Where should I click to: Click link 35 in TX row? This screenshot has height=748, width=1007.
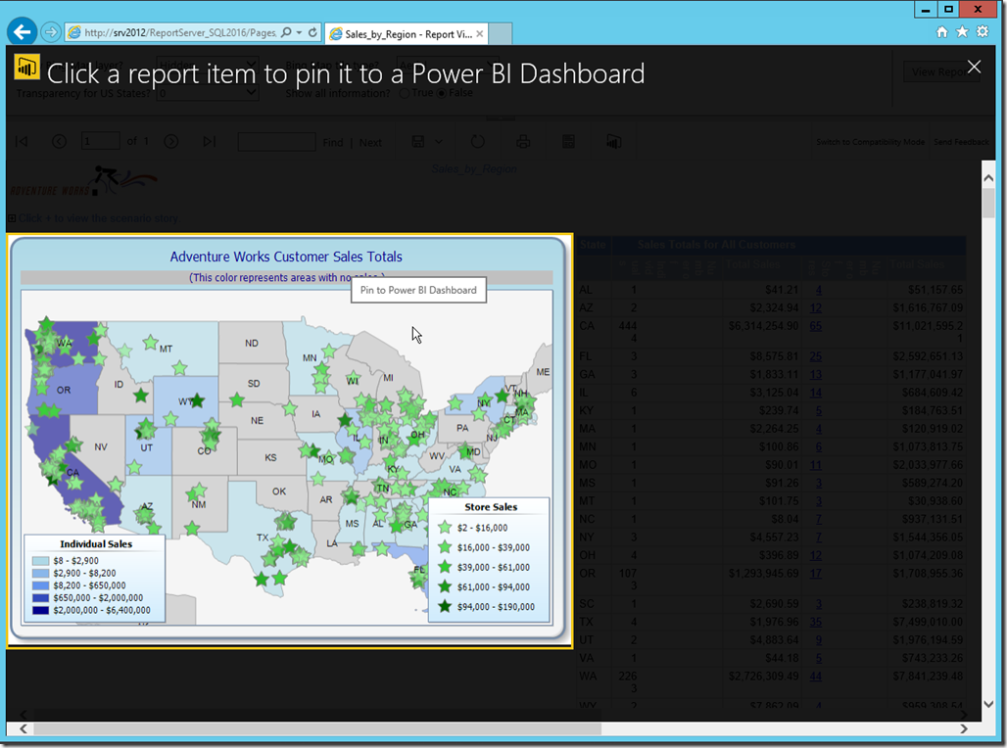[816, 622]
